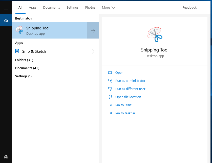Expand the Documents (4+) category
Image resolution: width=212 pixels, height=163 pixels.
point(27,68)
